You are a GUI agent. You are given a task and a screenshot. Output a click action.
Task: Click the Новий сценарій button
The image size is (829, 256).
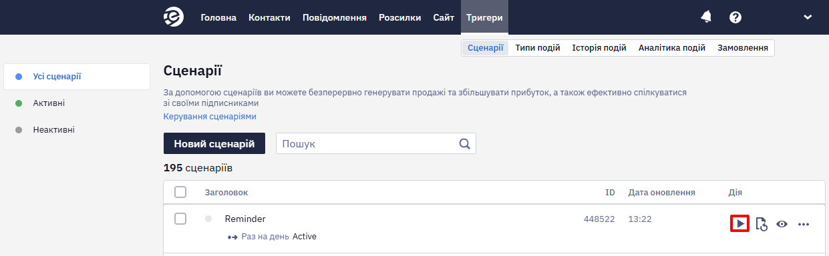(214, 143)
